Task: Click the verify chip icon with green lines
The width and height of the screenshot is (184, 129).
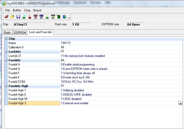Action: tap(53, 17)
